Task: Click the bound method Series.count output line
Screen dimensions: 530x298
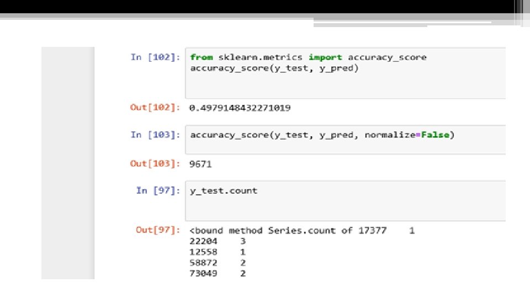Action: click(x=302, y=231)
